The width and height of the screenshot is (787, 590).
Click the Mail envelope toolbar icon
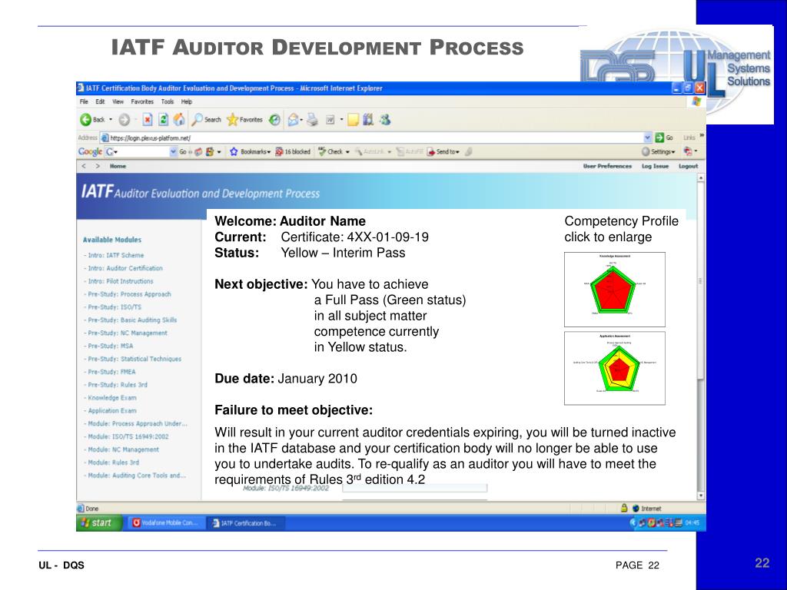(293, 119)
